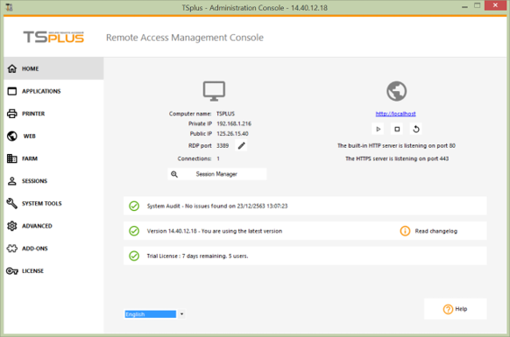Click the orange question mark Help icon
Screen dimensions: 510x337
point(448,309)
